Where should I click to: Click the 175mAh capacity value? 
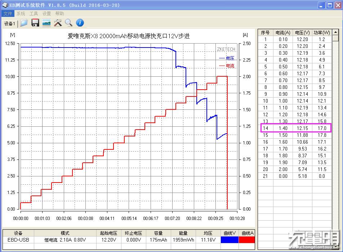point(159,240)
